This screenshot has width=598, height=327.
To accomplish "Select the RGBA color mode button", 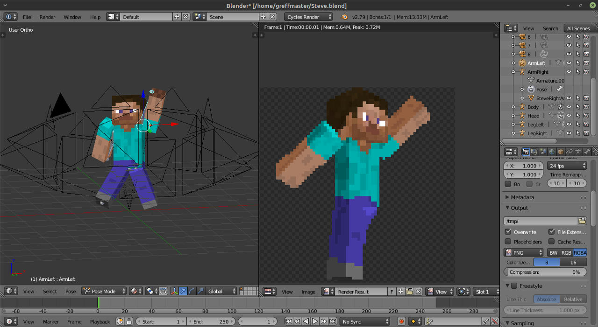I will (580, 252).
